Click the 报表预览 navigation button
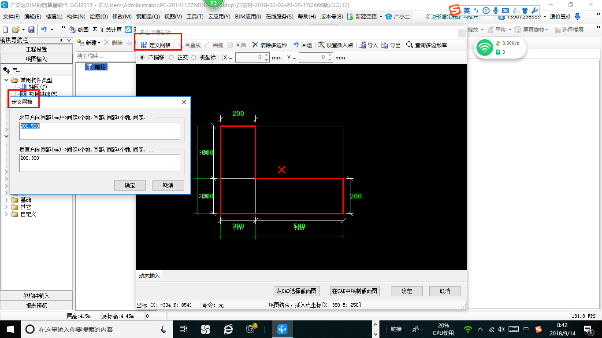602x338 pixels. click(x=37, y=305)
